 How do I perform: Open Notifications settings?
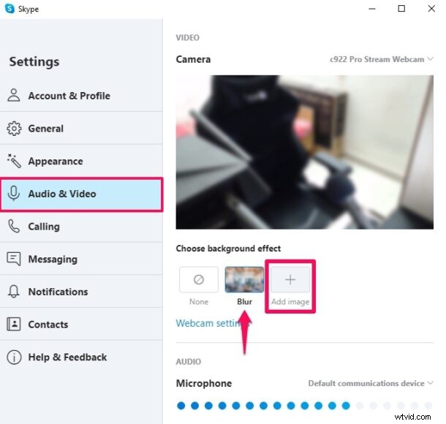[81, 292]
